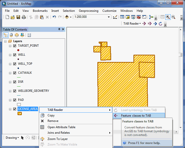Hide the WELLBORE_GEOMETRY layer
185x148 pixels.
pyautogui.click(x=15, y=91)
